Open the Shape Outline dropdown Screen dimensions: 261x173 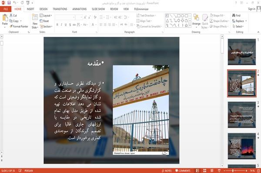[219, 21]
